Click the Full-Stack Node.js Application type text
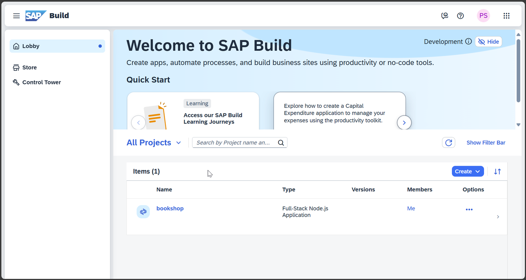 pos(305,212)
